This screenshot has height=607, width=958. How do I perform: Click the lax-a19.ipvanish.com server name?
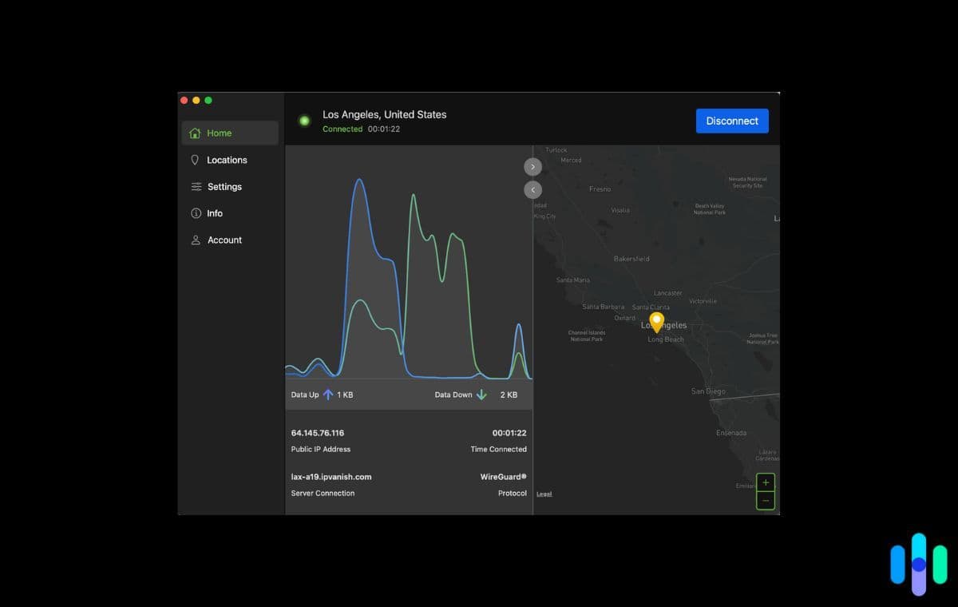(x=331, y=477)
